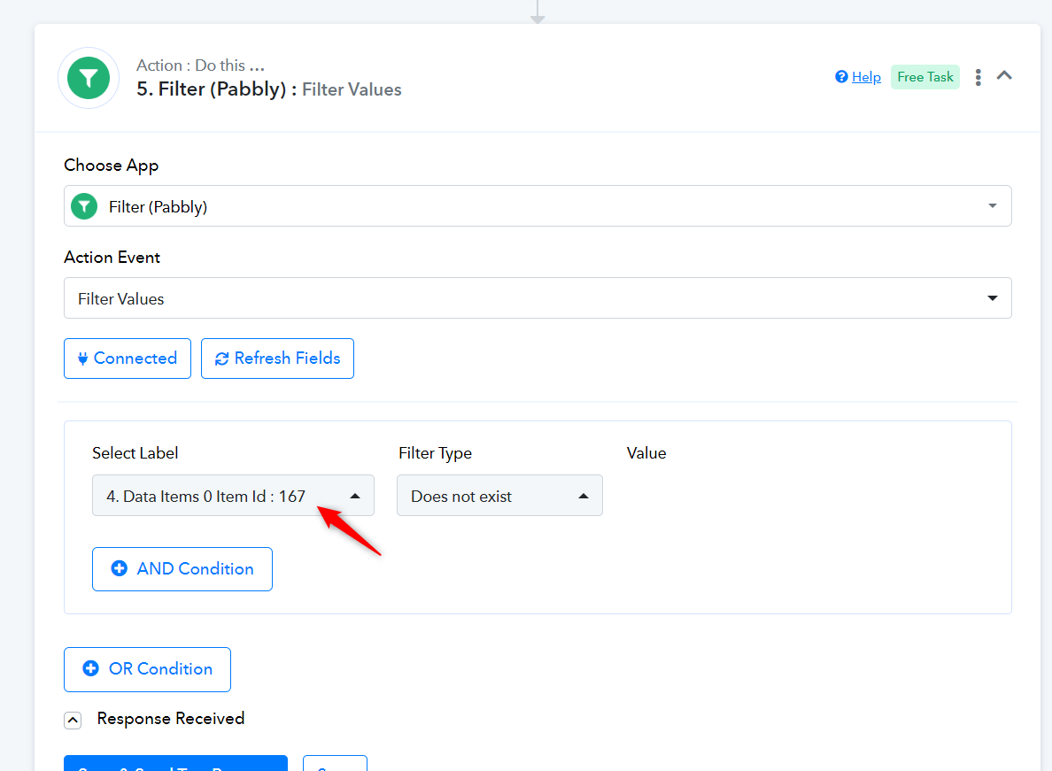1052x771 pixels.
Task: Collapse the Filter step with the chevron
Action: coord(1004,76)
